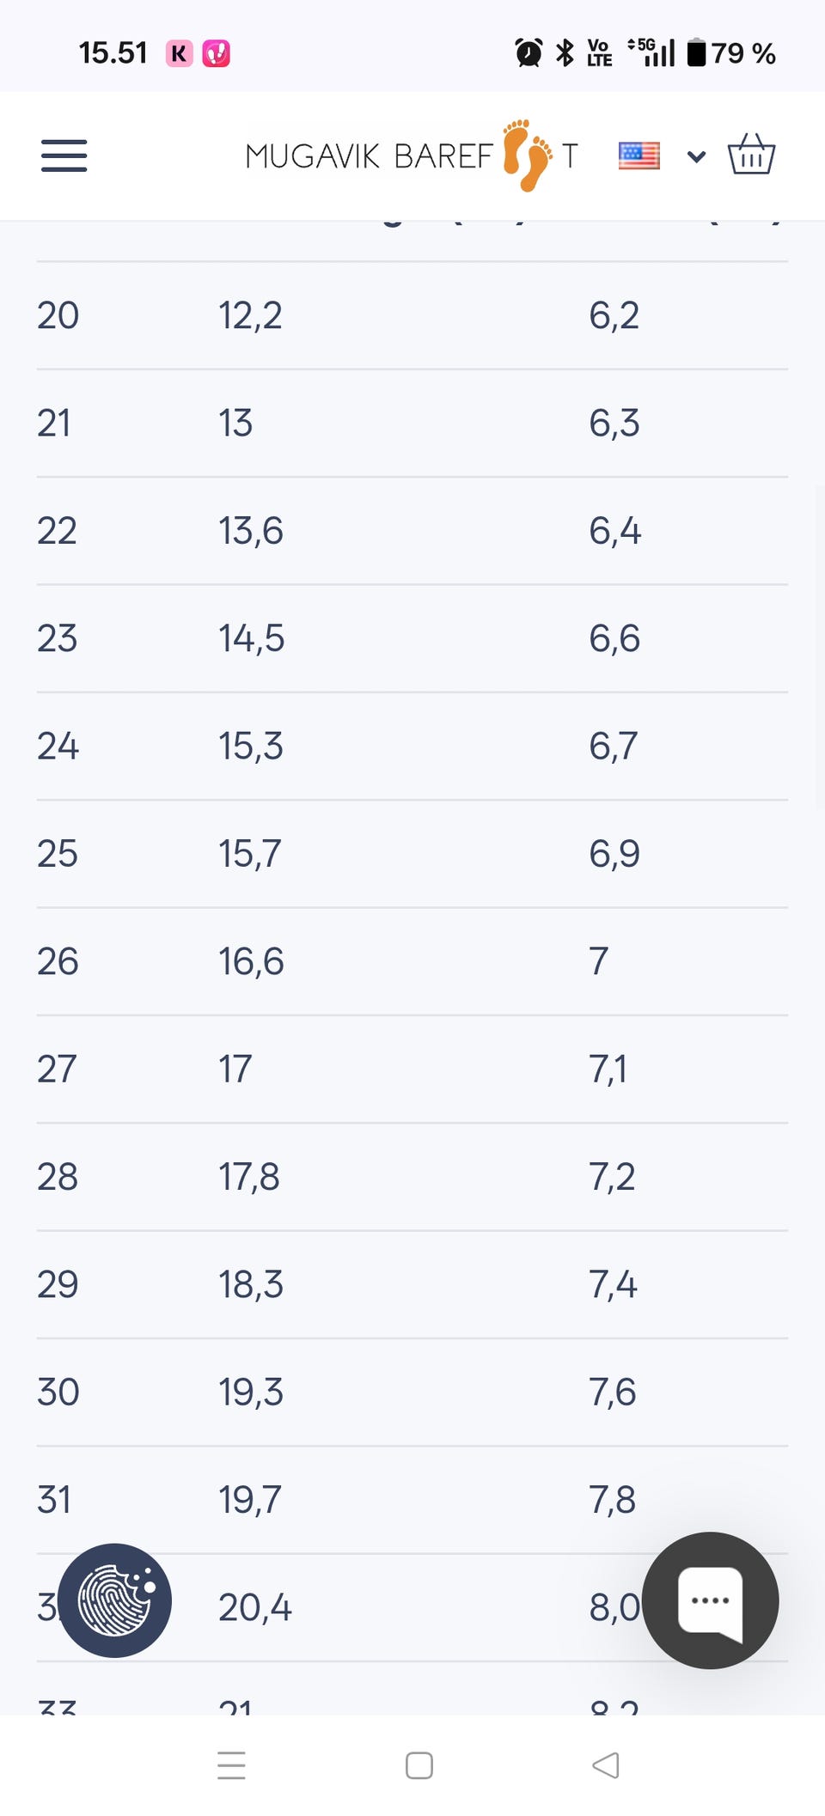Tap the Android back button
The height and width of the screenshot is (1816, 825).
(x=605, y=1765)
